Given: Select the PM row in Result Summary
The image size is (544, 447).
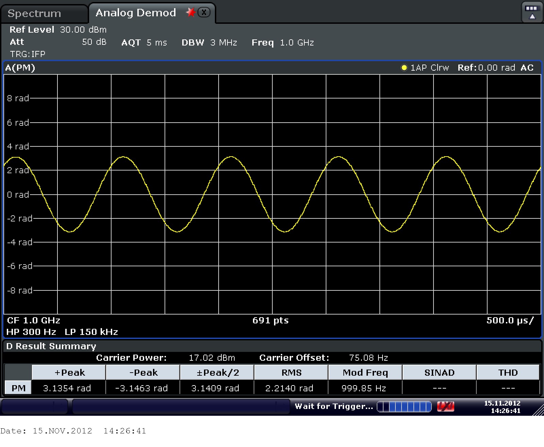Looking at the screenshot, I should point(18,388).
